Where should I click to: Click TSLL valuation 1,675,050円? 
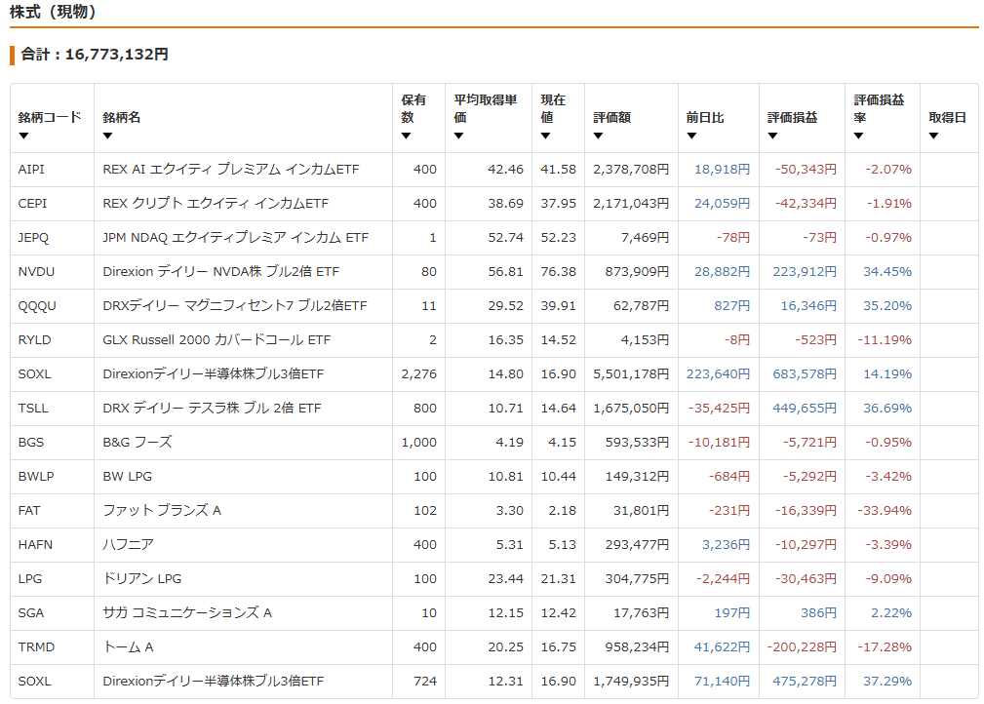[x=631, y=408]
